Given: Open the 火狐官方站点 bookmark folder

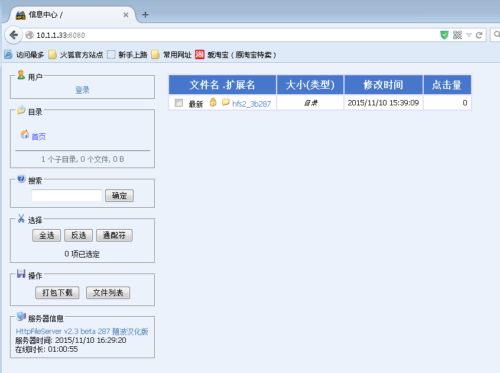Looking at the screenshot, I should (x=76, y=54).
